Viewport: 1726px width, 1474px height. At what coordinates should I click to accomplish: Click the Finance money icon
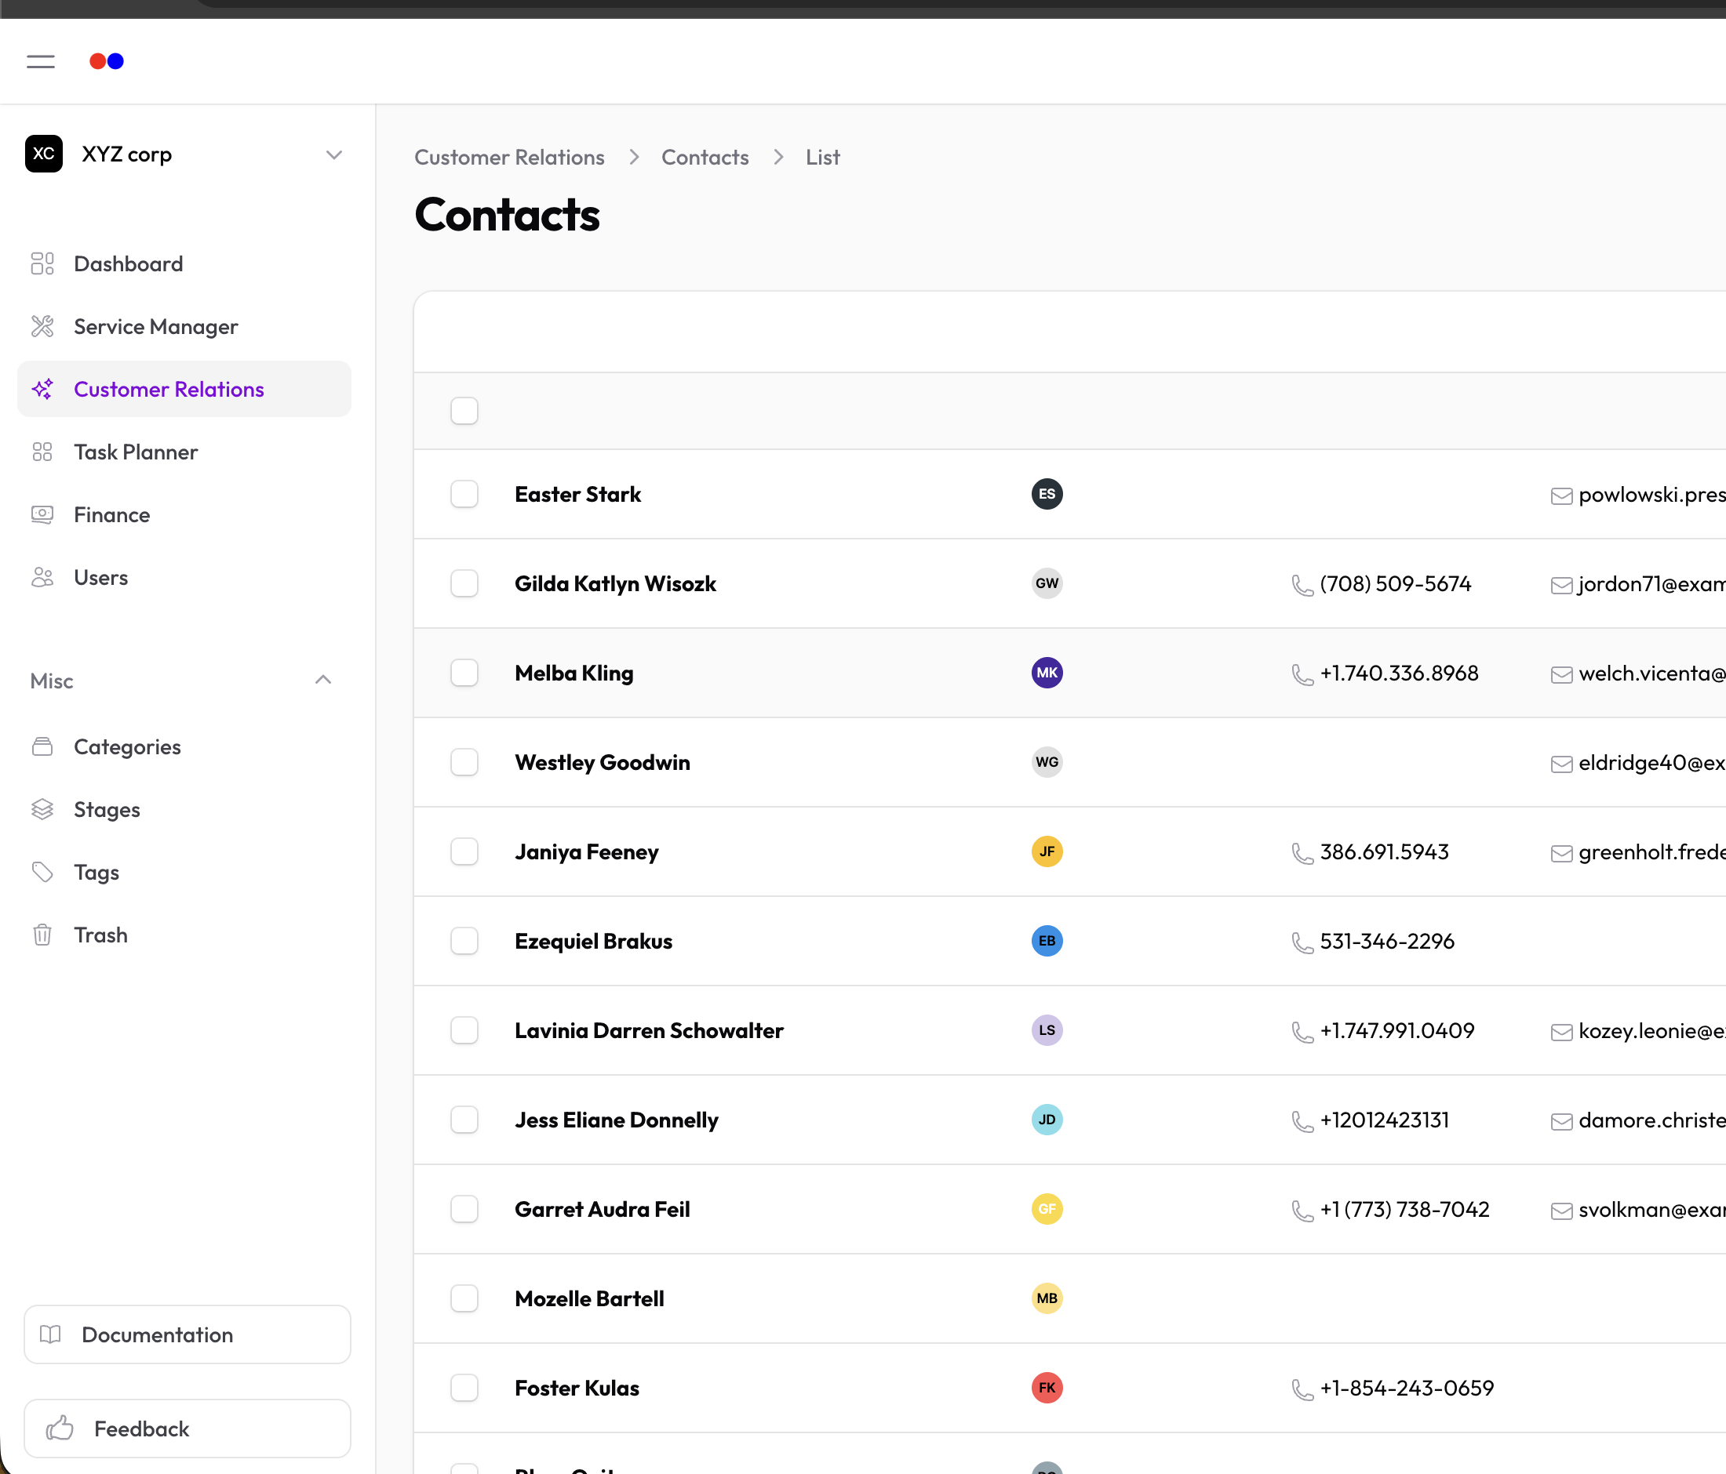click(x=42, y=514)
